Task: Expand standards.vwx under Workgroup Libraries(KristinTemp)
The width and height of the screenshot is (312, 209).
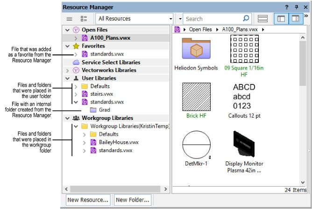Action: [85, 151]
